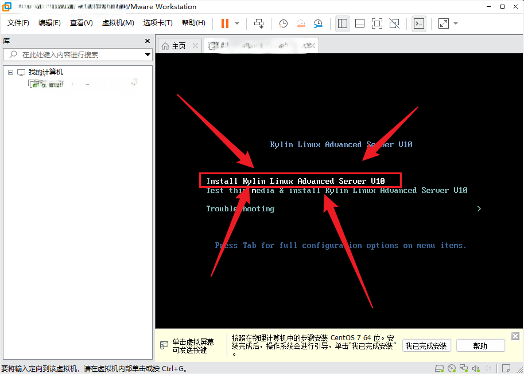This screenshot has height=374, width=524.
Task: Click the Kylin Linux Advanced Server V10 boot title
Action: pos(341,144)
